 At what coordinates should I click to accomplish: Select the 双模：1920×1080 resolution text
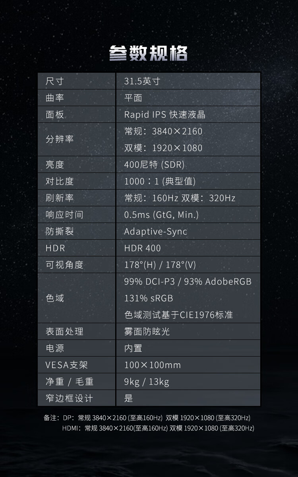click(163, 148)
